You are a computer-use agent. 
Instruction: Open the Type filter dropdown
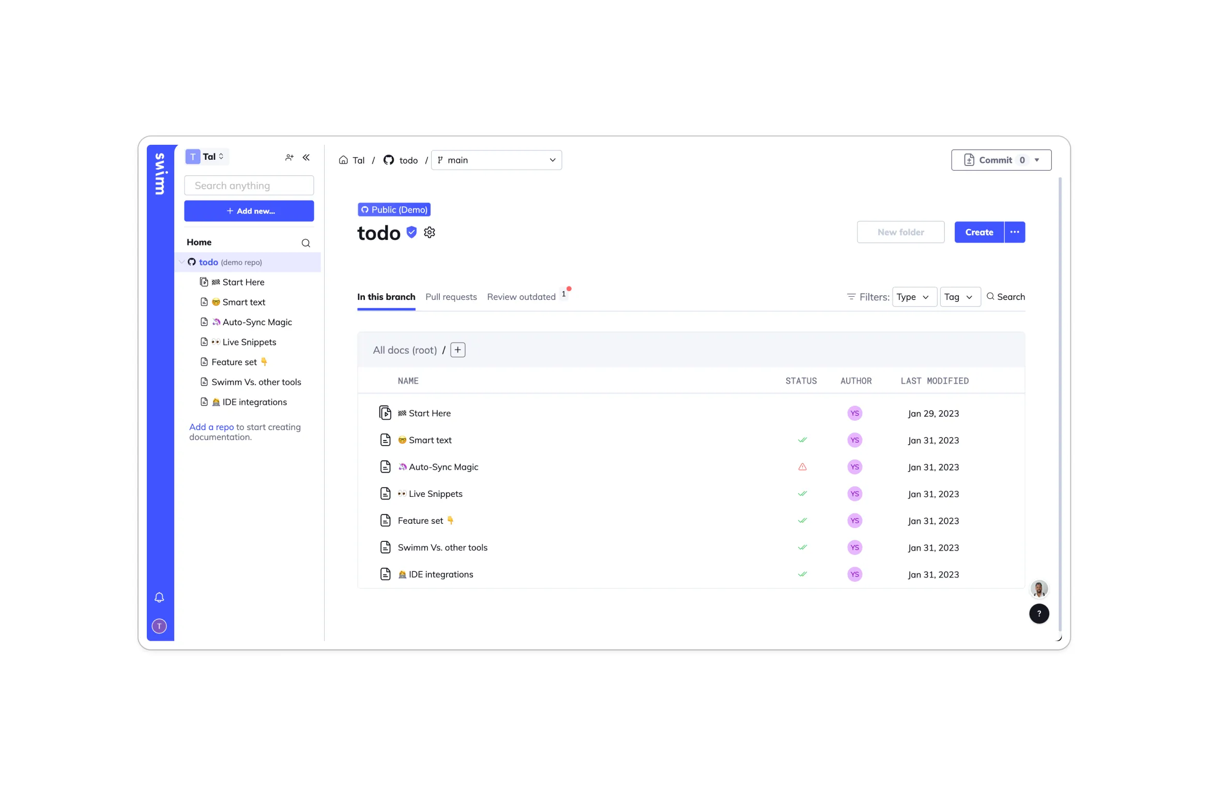914,297
